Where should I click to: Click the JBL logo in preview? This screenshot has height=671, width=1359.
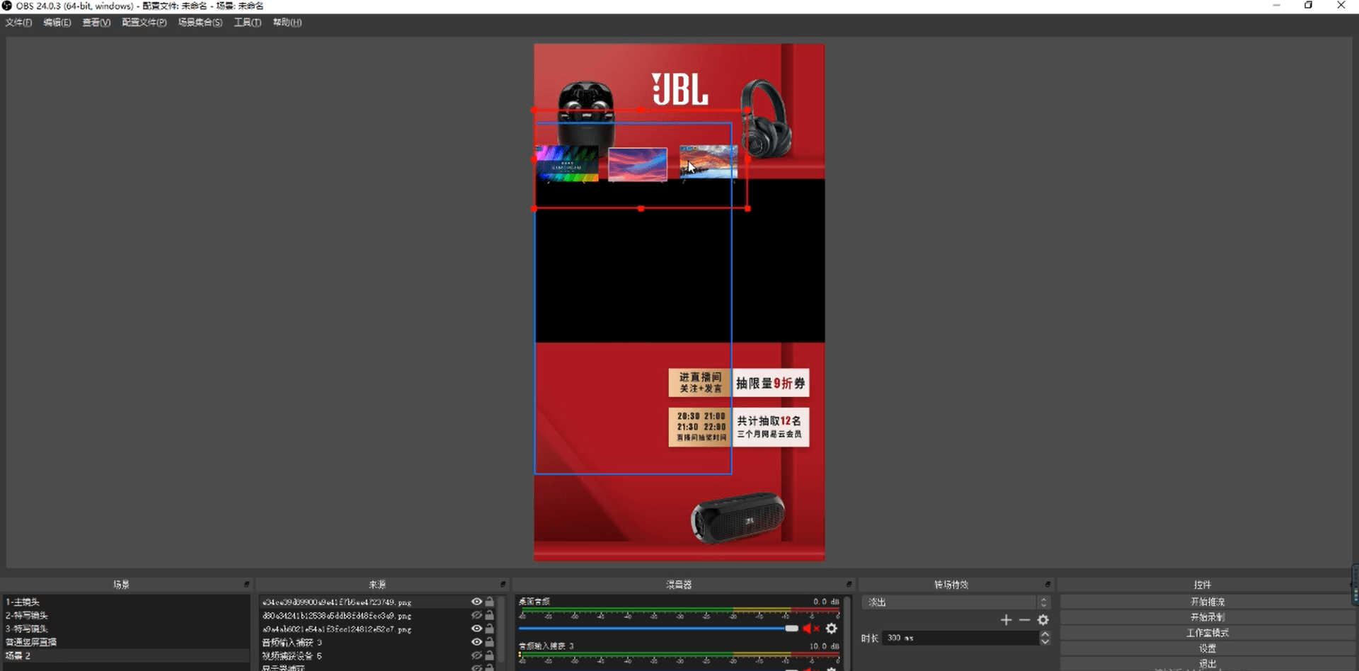[x=679, y=89]
